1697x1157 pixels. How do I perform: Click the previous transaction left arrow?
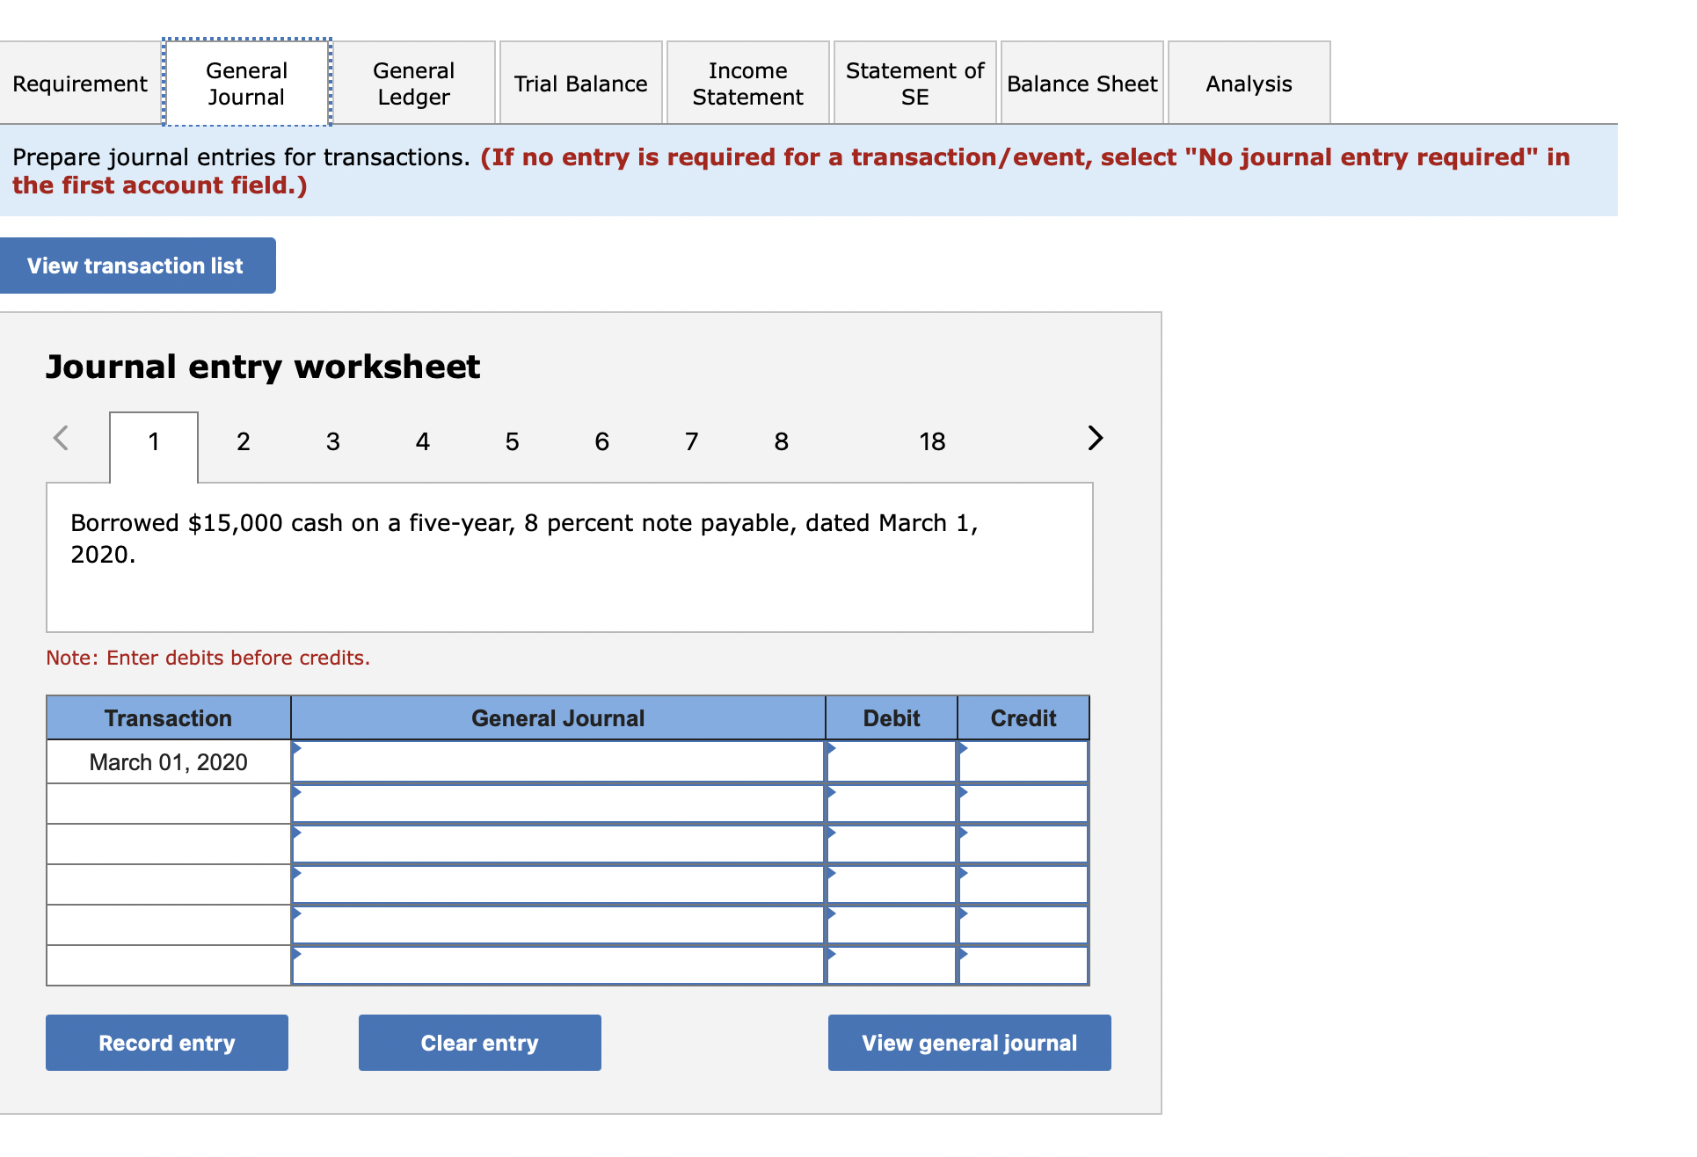(61, 438)
